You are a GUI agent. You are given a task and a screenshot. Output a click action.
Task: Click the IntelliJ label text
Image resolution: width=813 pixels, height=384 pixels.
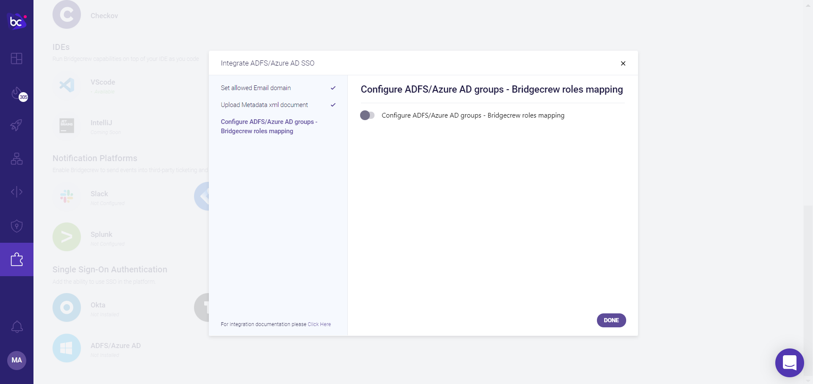point(101,123)
